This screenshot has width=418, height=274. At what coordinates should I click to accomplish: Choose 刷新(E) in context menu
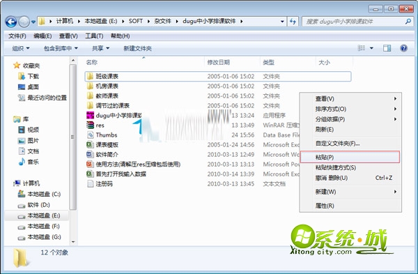(x=350, y=130)
